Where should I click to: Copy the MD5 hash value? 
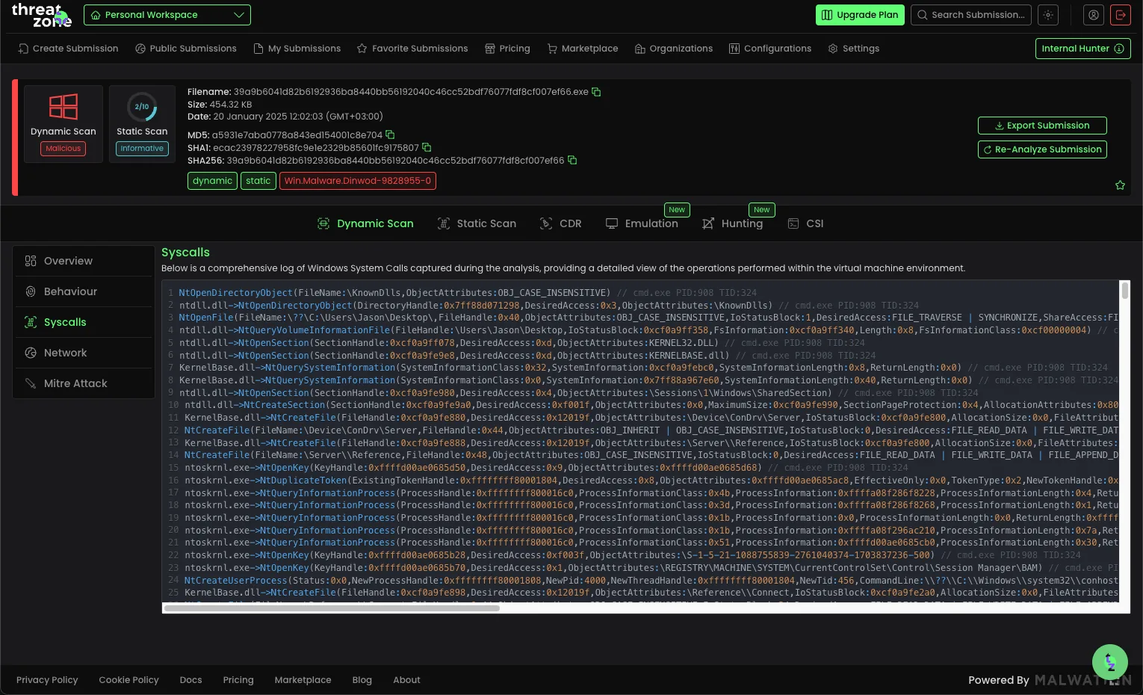pyautogui.click(x=390, y=135)
